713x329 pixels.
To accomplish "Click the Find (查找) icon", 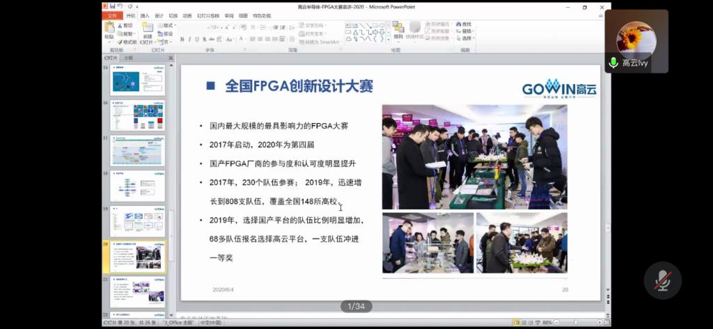I will click(x=464, y=24).
